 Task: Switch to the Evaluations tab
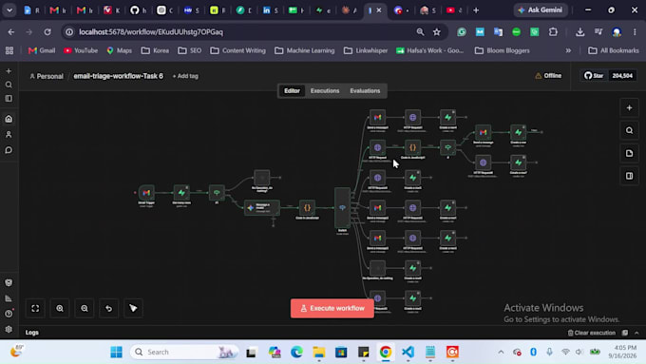[x=365, y=90]
